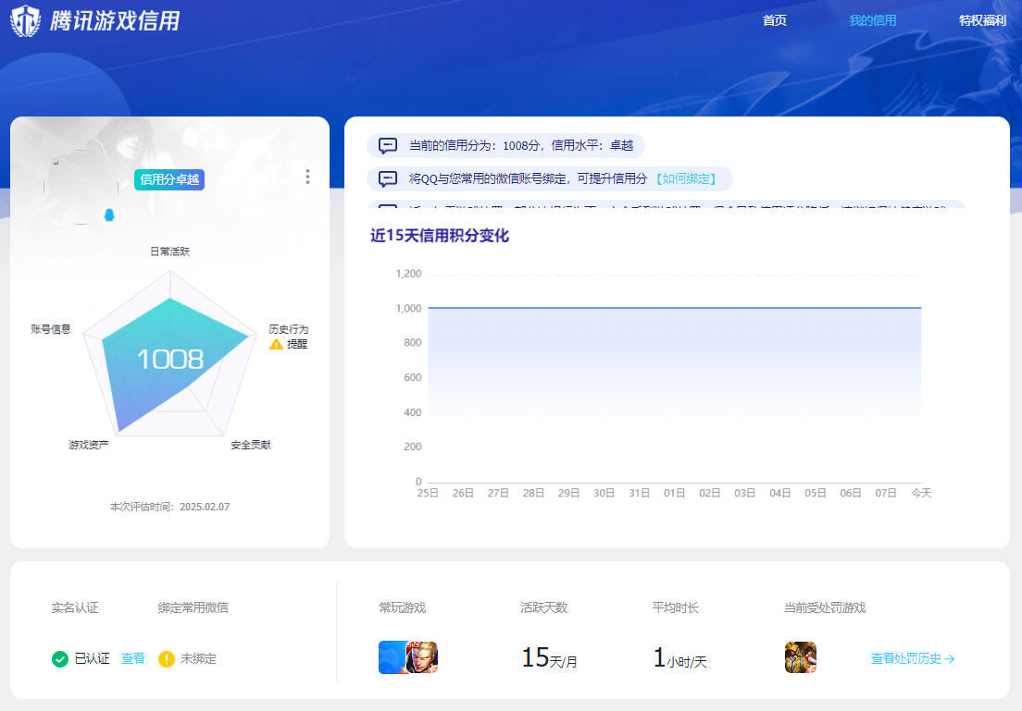Click the hero game icon under 常玩游戏
Viewport: 1022px width, 711px height.
pos(422,657)
